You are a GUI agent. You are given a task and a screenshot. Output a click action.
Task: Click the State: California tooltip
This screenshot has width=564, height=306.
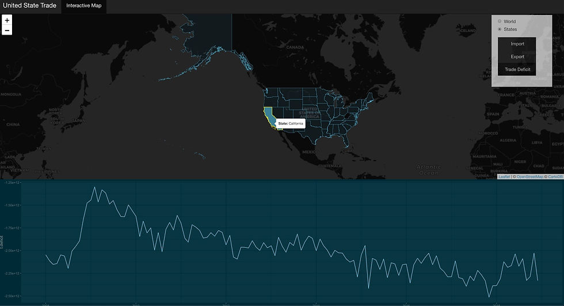tap(291, 123)
